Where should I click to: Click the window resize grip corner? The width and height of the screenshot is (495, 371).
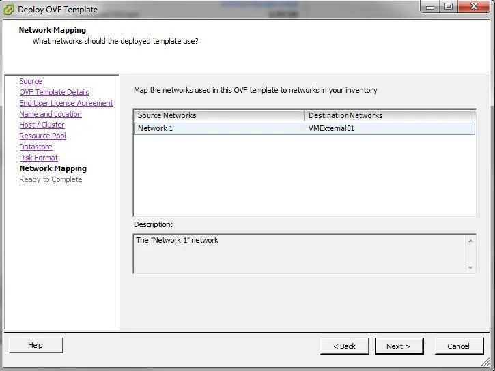486,363
